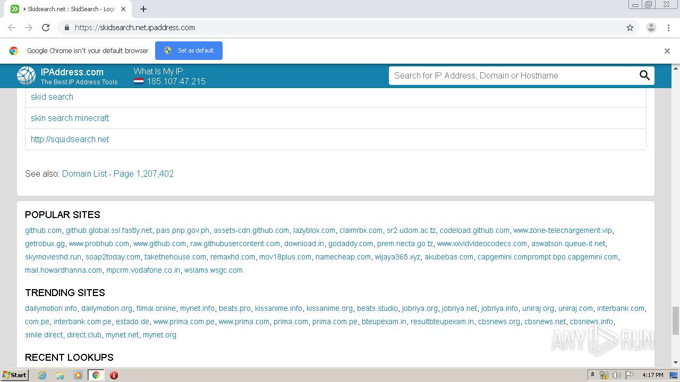Open raw.githubusercontent.com link
The width and height of the screenshot is (680, 382).
coord(235,244)
